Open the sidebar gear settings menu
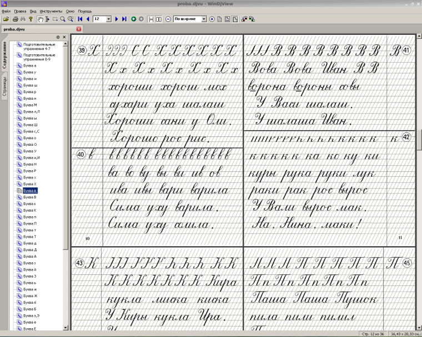 tap(58, 37)
